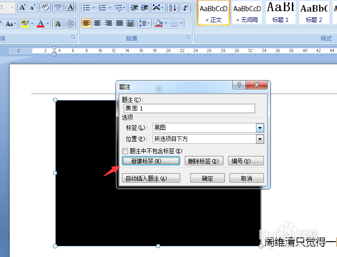Apply yellow text highlight color
Viewport: 337px width, 257px height.
click(25, 24)
